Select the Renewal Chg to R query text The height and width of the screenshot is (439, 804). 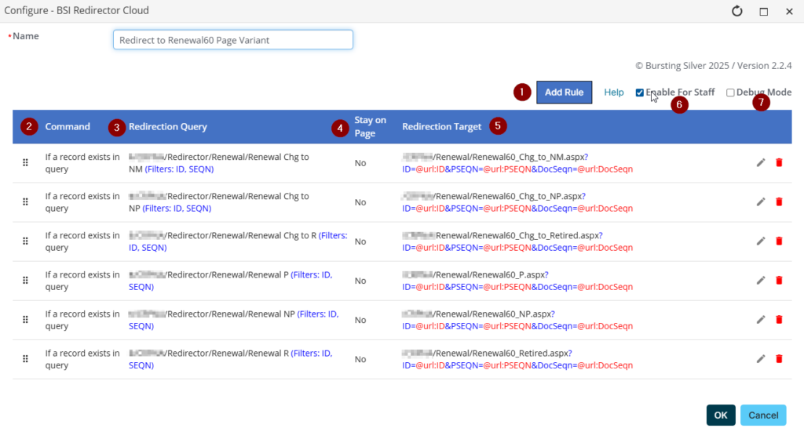pos(238,241)
